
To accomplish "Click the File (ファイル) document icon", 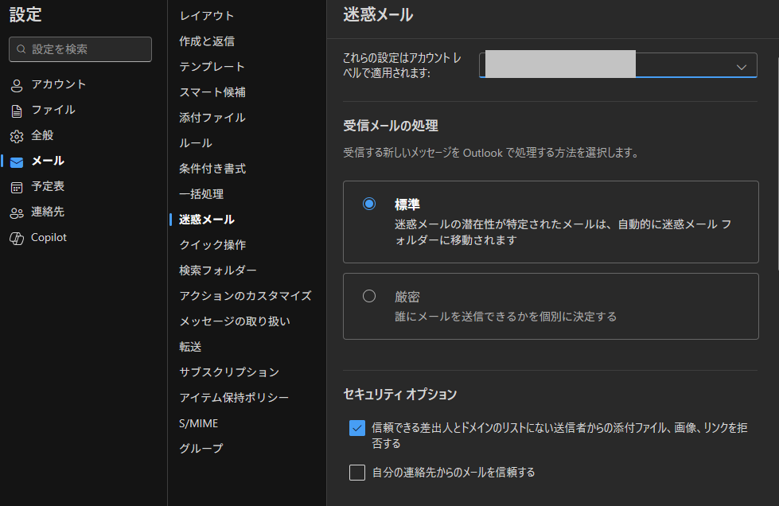I will click(x=17, y=111).
